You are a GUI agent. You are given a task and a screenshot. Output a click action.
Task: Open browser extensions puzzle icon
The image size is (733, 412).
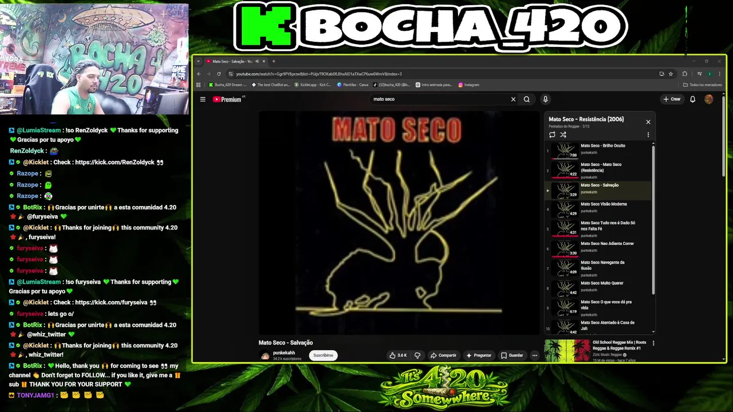click(x=684, y=74)
